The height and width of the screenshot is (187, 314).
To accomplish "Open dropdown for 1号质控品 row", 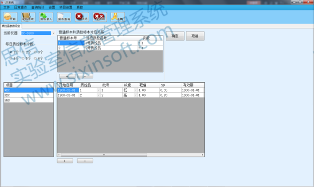I will pos(139,43).
